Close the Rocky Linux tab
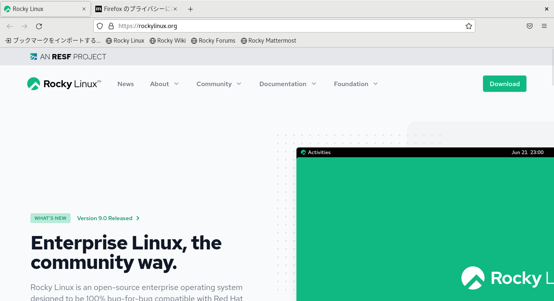The image size is (554, 301). (84, 9)
